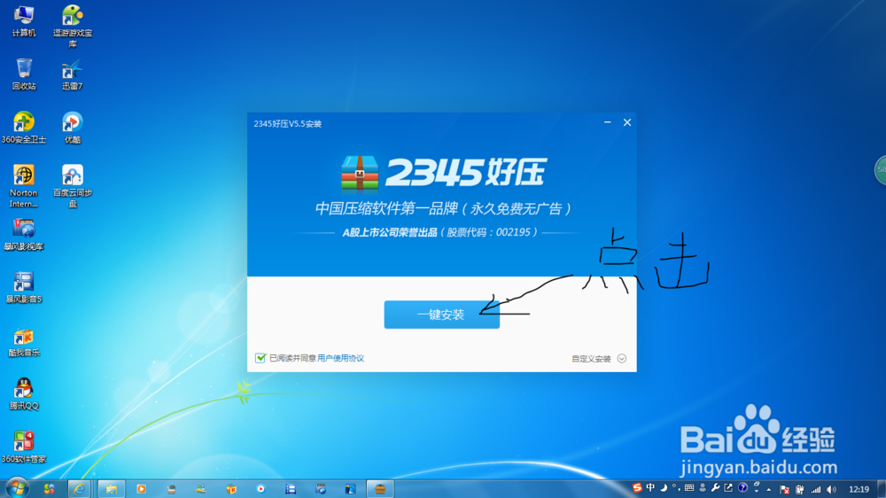
Task: Select the 暴风影音5 desktop shortcut
Action: tap(24, 287)
